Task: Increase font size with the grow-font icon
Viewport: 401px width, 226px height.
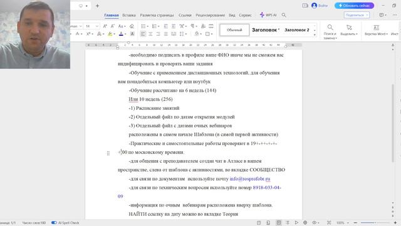Action: point(105,26)
